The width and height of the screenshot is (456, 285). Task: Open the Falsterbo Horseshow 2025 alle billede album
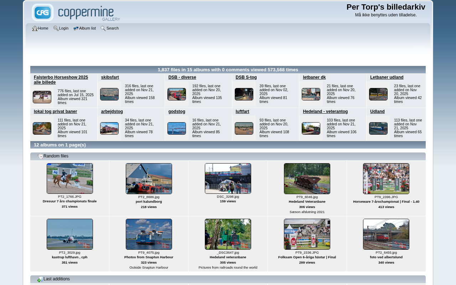tap(61, 80)
